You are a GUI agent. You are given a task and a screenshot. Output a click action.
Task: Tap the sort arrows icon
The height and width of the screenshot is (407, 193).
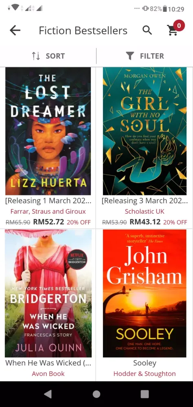(36, 56)
